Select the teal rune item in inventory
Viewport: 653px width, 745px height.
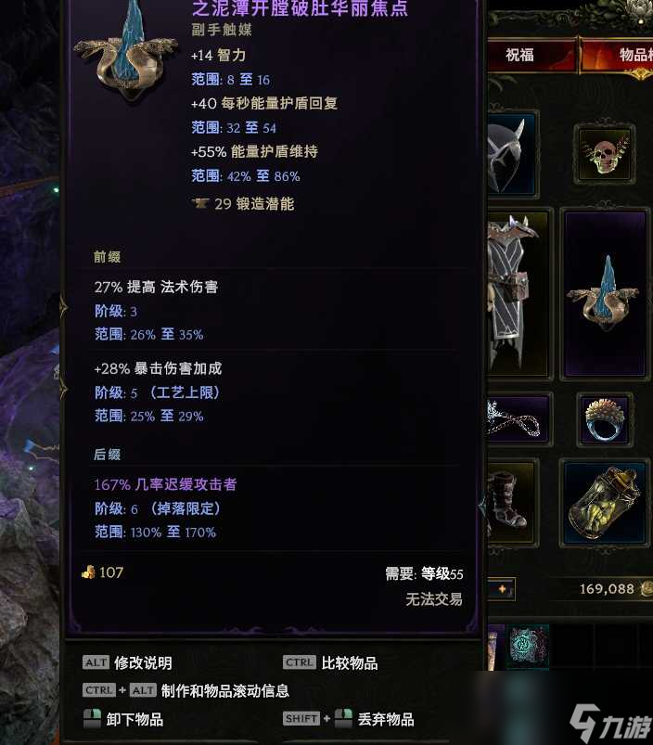click(x=529, y=646)
